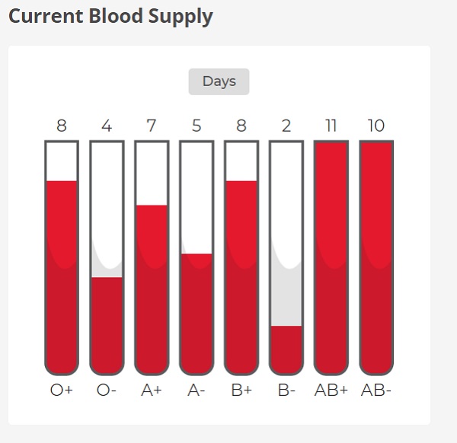Click the A- blood tube
457x443 pixels.
point(197,259)
